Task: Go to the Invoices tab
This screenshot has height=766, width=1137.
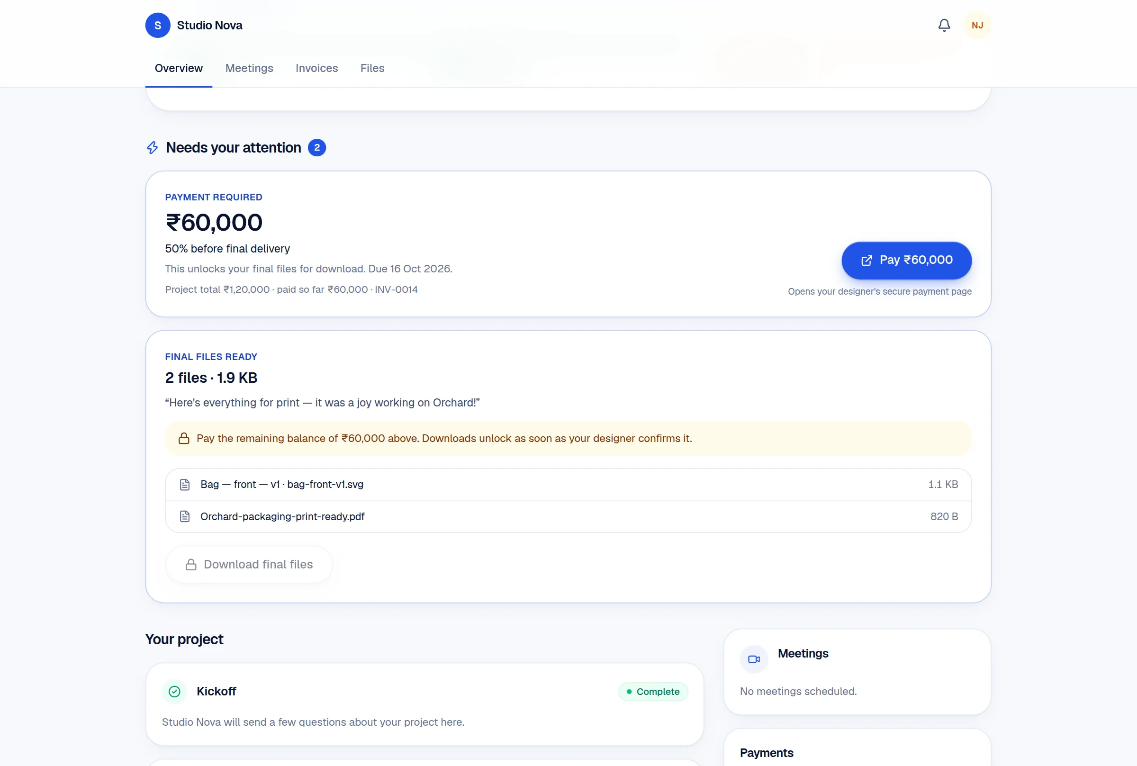Action: pos(316,68)
